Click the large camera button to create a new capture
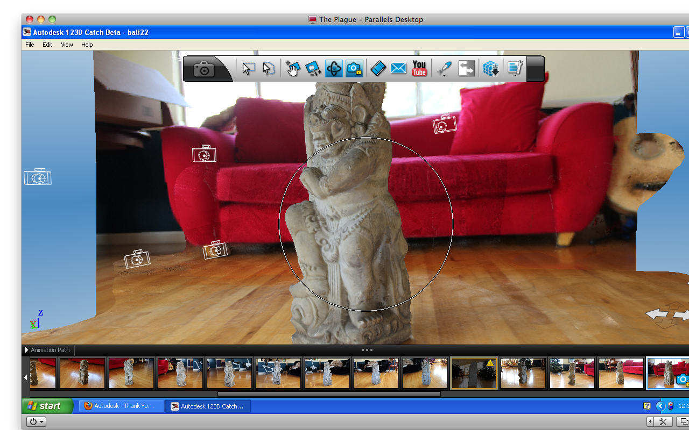Image resolution: width=689 pixels, height=430 pixels. click(x=204, y=69)
